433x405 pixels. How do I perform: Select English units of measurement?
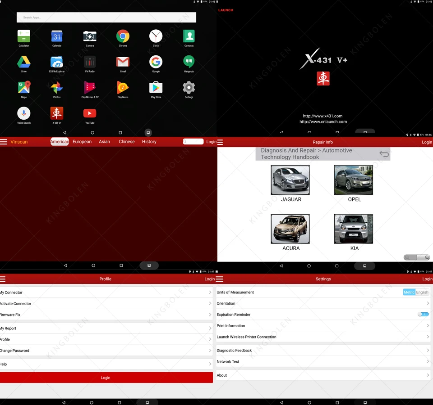coord(422,292)
